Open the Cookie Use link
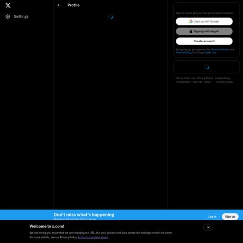 pos(210,52)
